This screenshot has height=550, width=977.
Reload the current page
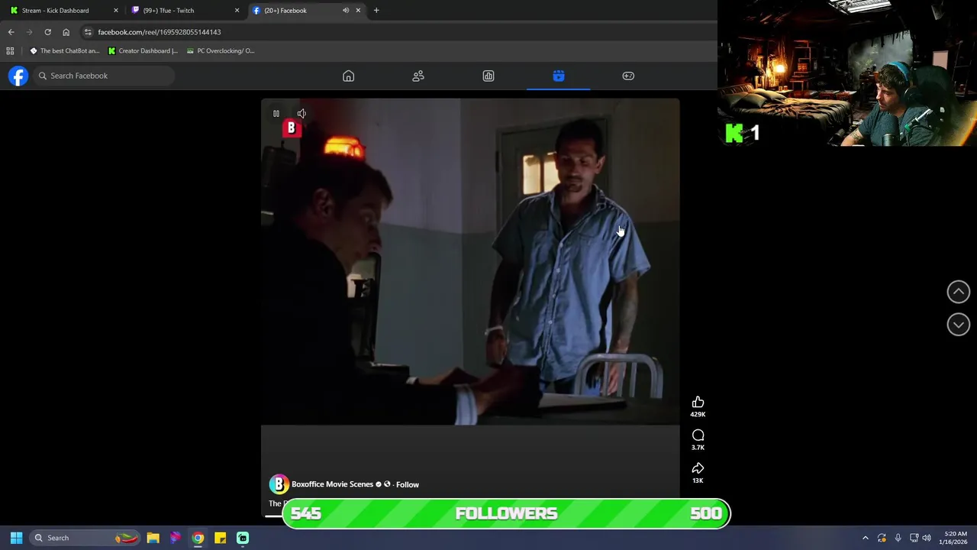click(x=47, y=32)
